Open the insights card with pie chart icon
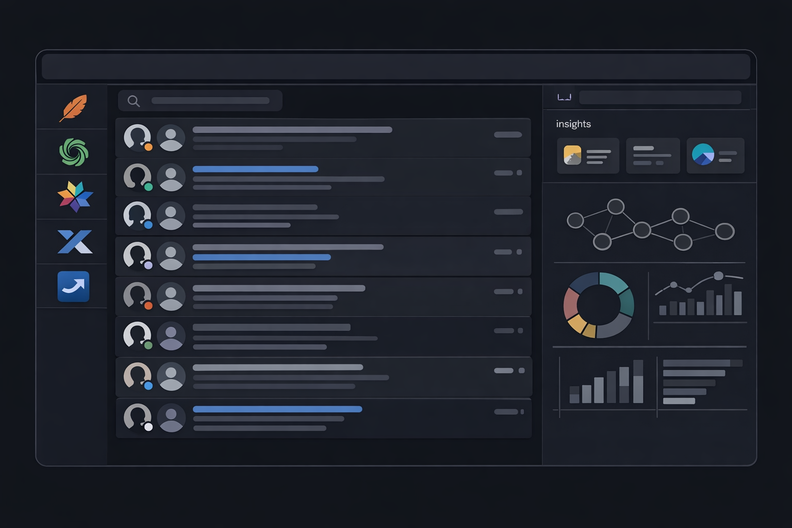This screenshot has height=528, width=792. tap(715, 155)
